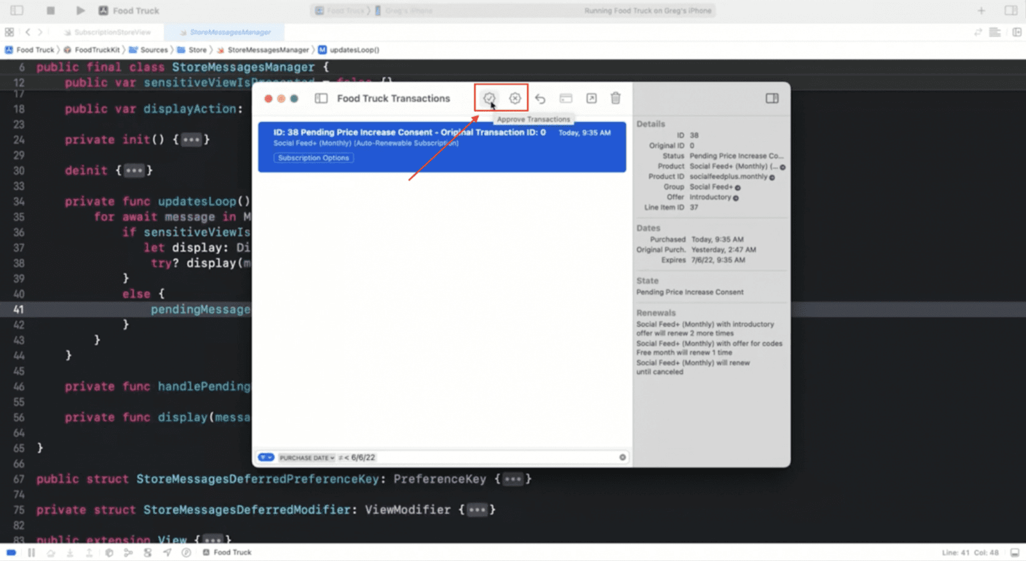
Task: Expand the folded deinit body
Action: pyautogui.click(x=133, y=170)
